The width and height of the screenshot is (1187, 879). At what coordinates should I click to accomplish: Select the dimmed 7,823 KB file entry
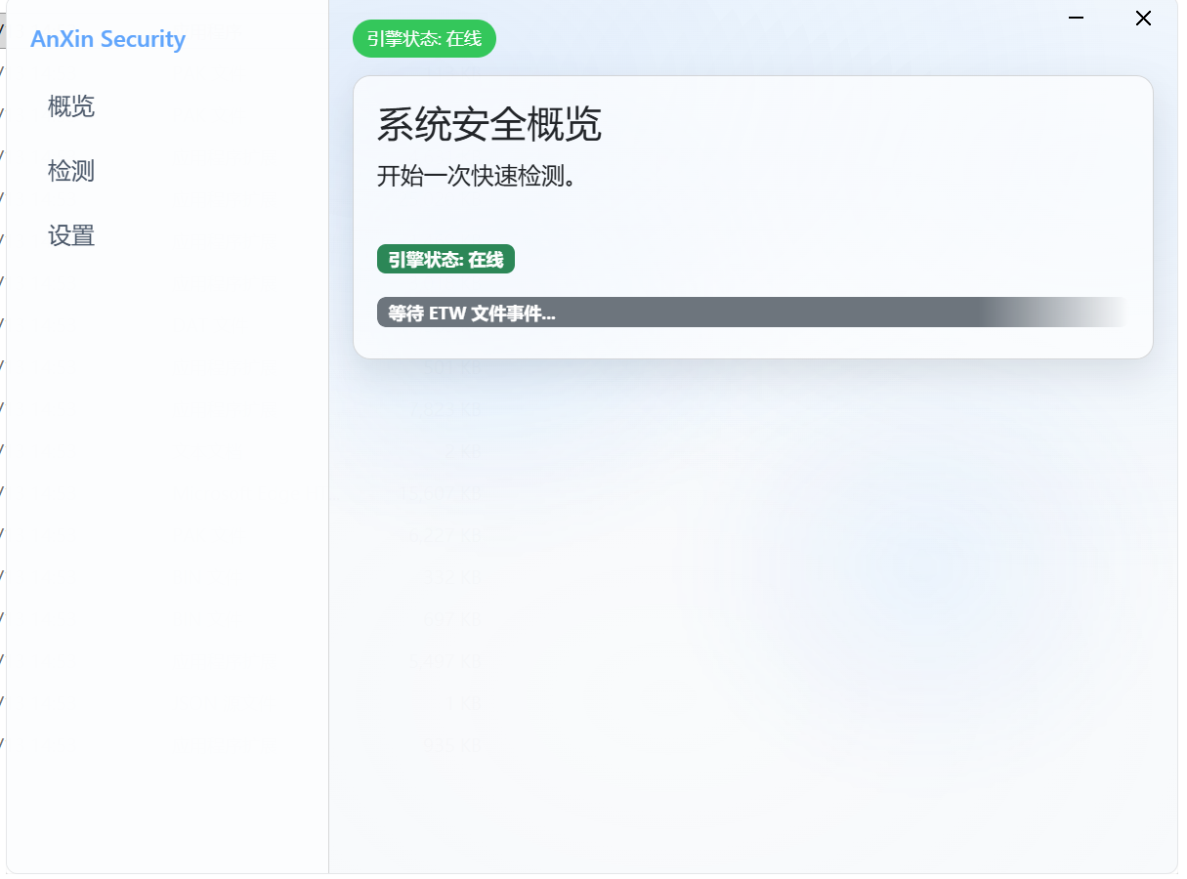click(x=445, y=409)
